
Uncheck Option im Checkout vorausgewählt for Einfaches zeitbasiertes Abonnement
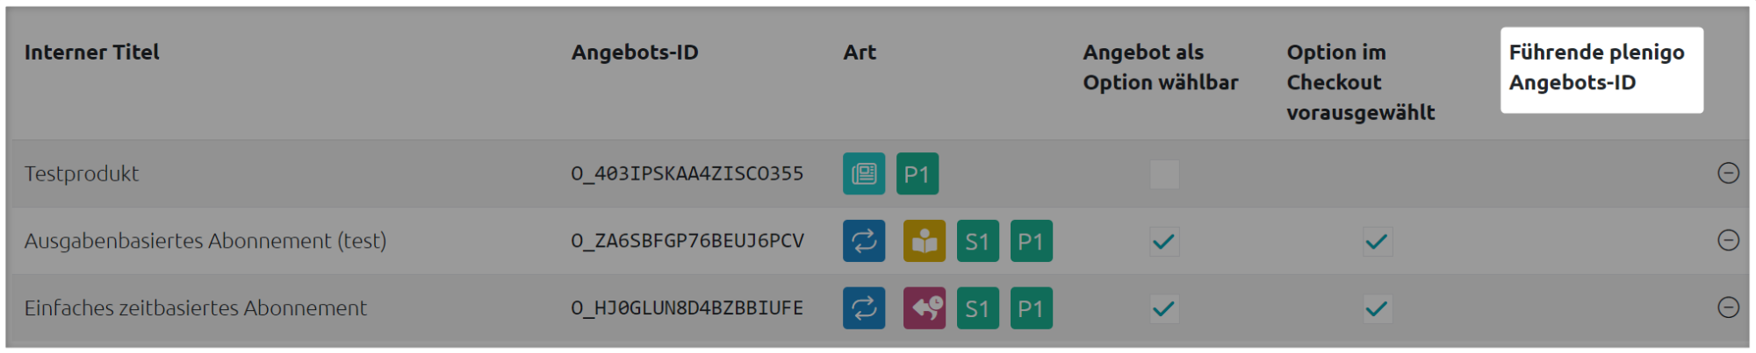point(1377,308)
